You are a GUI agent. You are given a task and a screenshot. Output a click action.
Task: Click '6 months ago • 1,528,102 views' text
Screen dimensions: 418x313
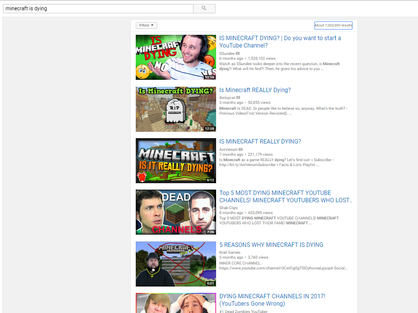(x=247, y=58)
